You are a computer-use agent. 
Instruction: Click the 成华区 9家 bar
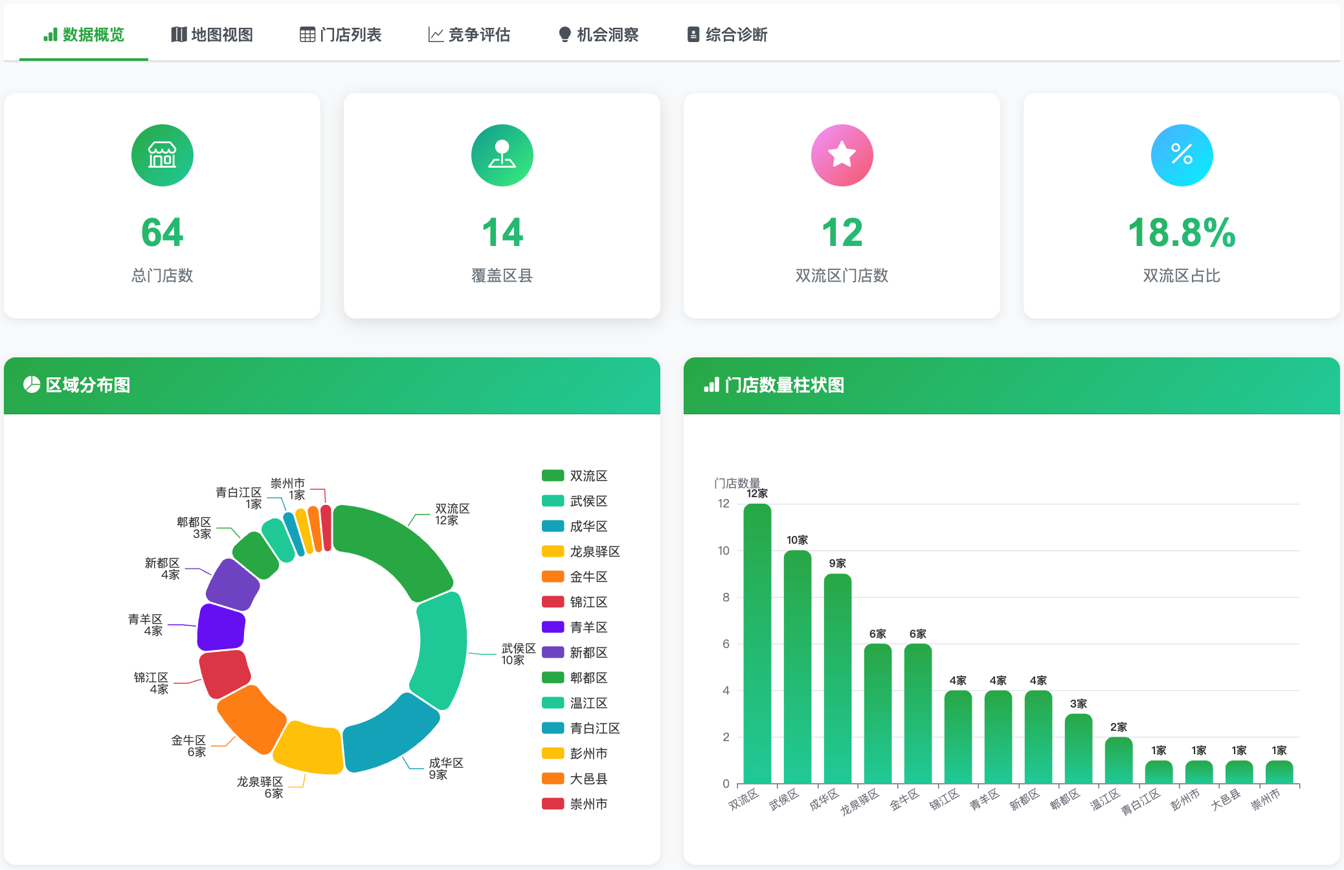point(838,678)
